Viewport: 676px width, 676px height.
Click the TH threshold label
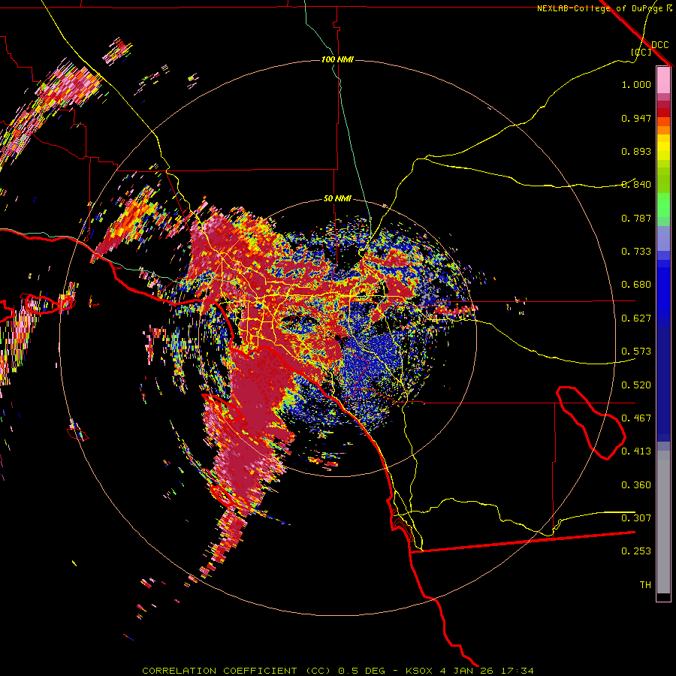(645, 585)
